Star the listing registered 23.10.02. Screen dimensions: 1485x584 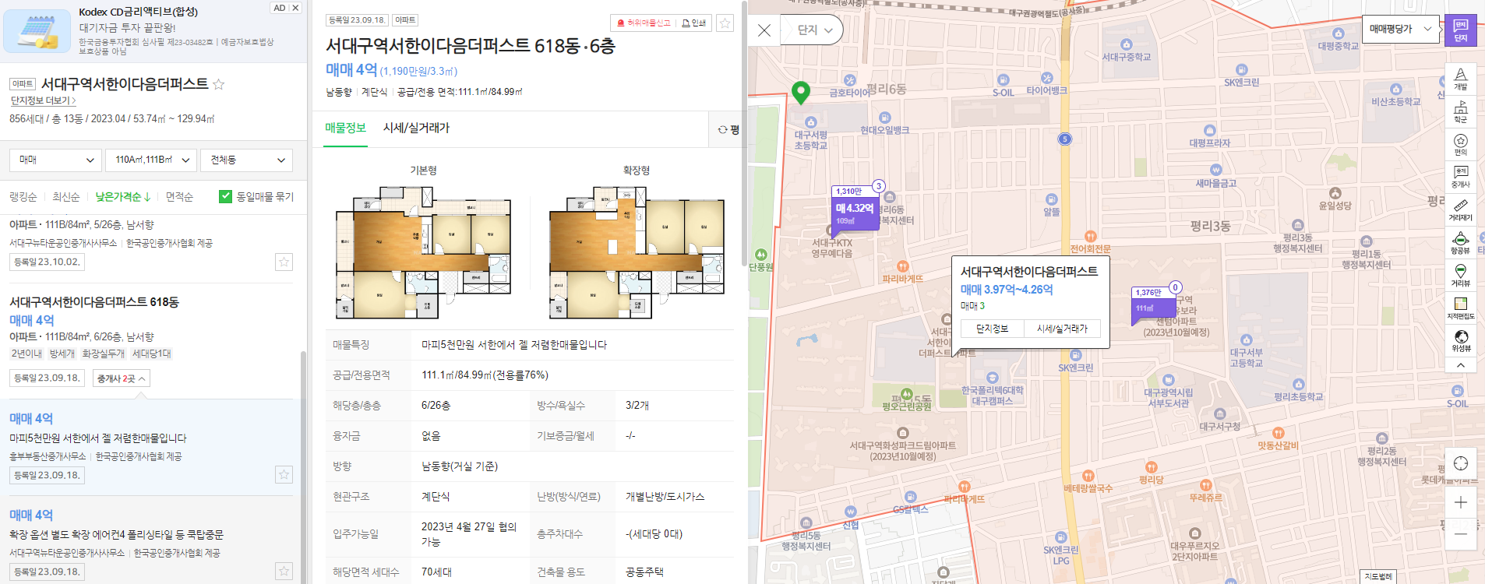284,262
